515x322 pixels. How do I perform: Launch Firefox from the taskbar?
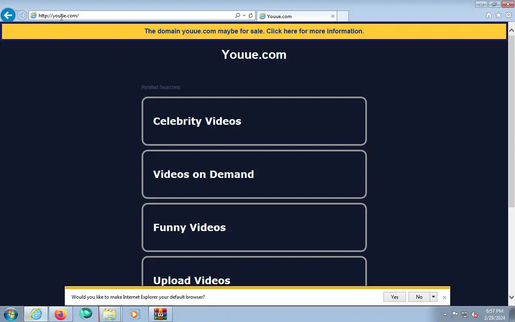tap(61, 314)
